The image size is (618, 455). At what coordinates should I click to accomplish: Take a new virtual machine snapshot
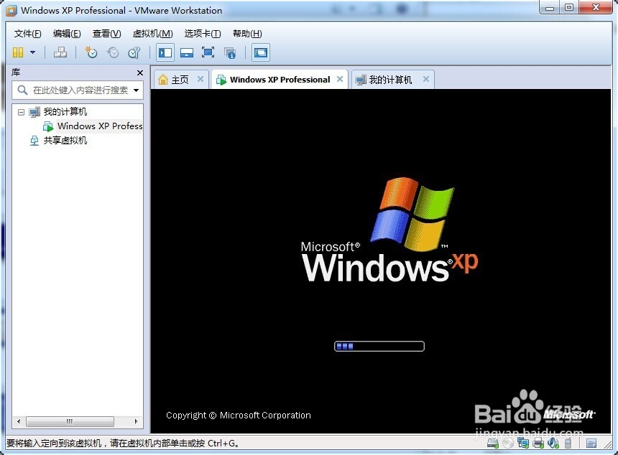[x=91, y=52]
